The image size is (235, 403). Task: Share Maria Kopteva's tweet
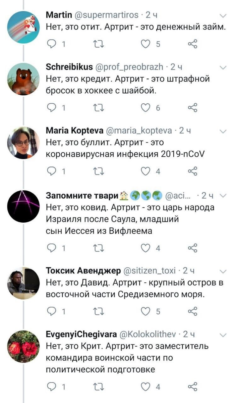[x=193, y=171]
